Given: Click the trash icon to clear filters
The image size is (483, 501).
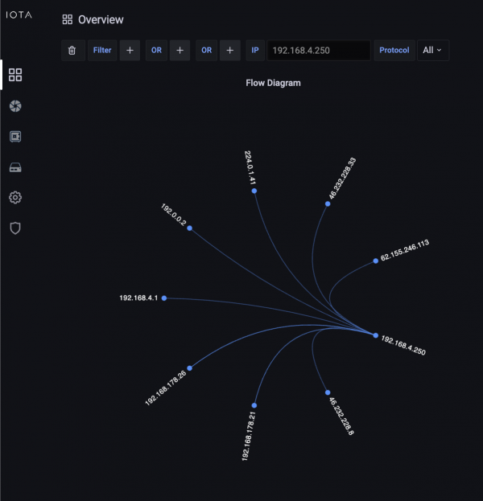Looking at the screenshot, I should tap(72, 50).
